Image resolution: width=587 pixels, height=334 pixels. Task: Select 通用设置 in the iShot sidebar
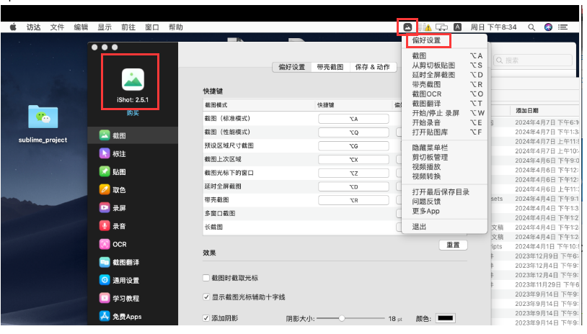point(133,280)
